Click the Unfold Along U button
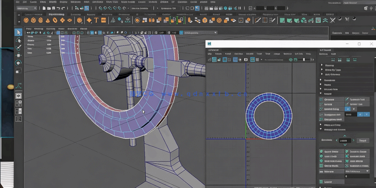 (x=348, y=109)
